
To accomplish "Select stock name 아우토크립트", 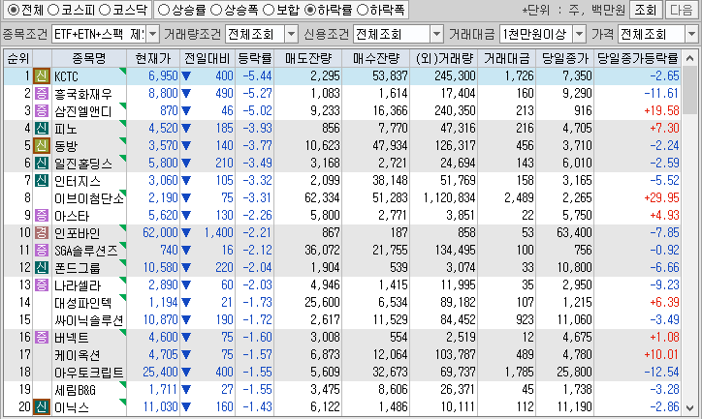I will click(88, 373).
